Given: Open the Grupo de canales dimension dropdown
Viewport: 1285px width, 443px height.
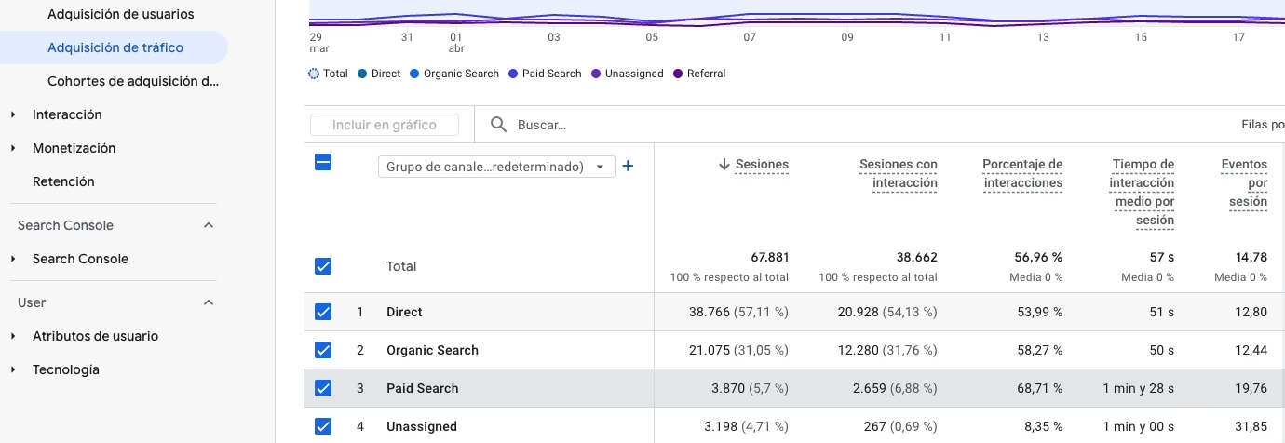Looking at the screenshot, I should pos(496,167).
